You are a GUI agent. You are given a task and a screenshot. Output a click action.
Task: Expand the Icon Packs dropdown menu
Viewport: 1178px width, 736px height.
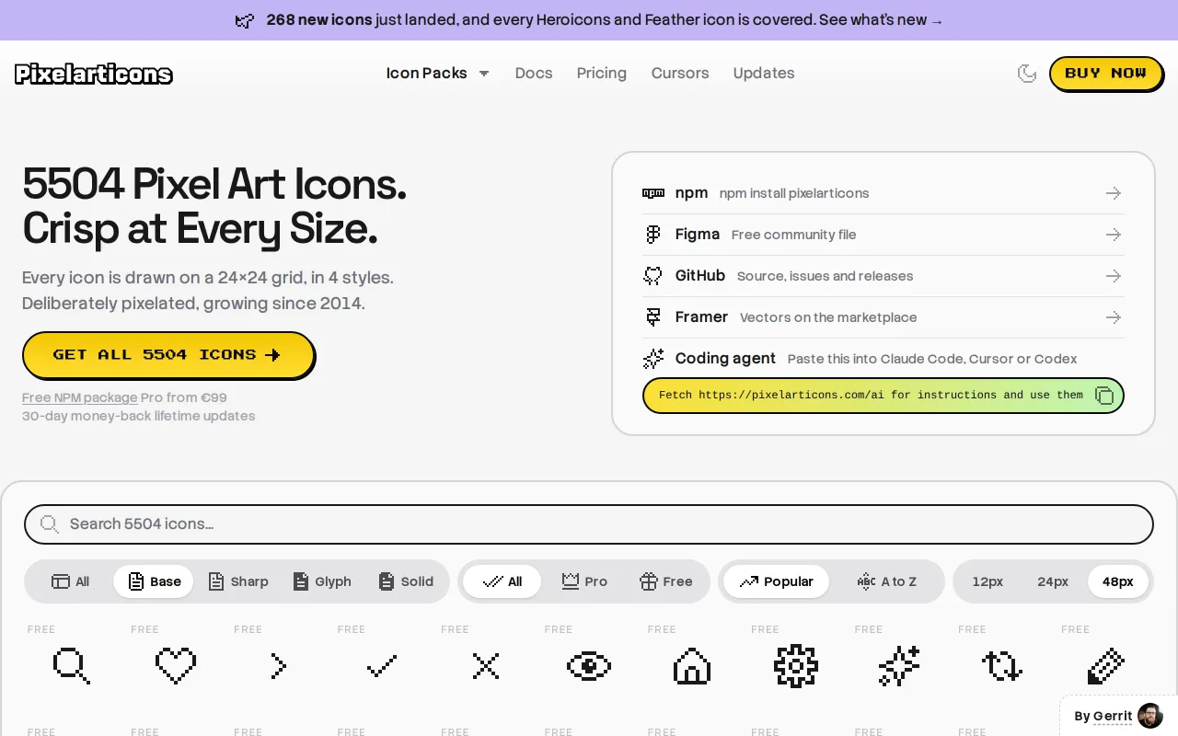pos(438,74)
